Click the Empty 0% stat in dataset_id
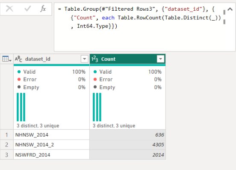 (x=51, y=87)
